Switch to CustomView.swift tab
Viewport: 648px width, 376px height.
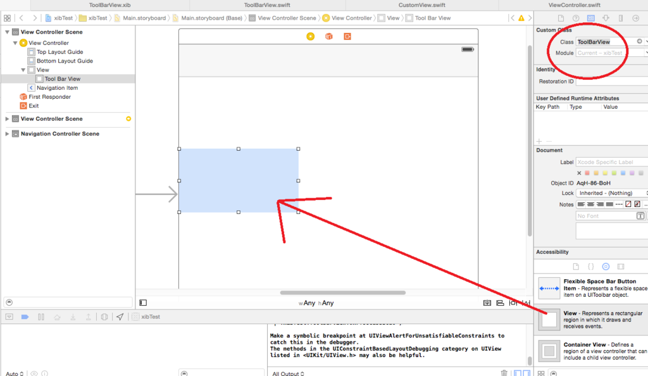point(421,5)
